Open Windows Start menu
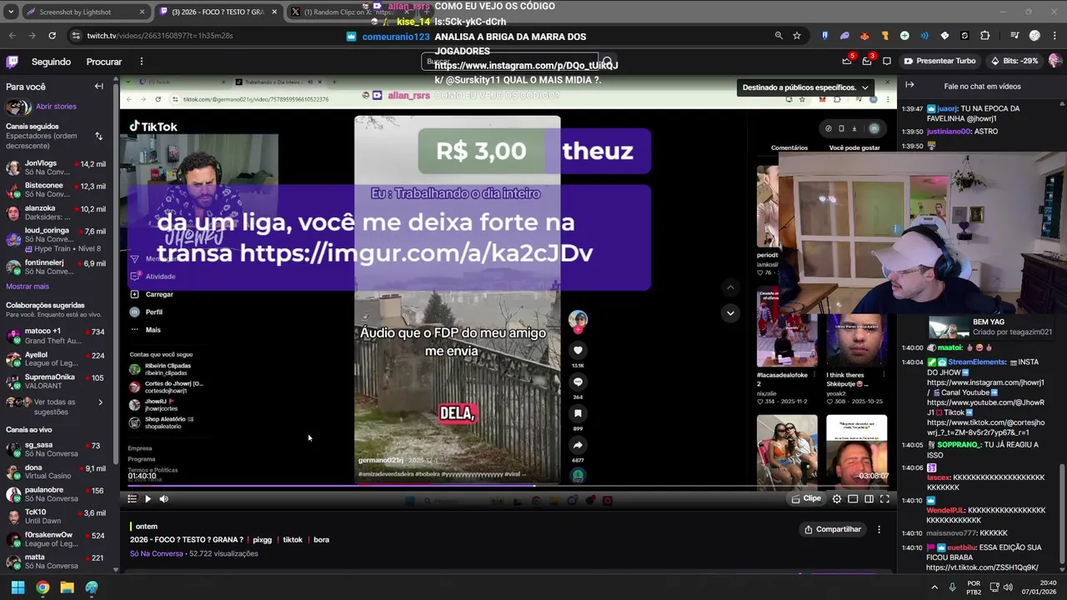 pos(18,587)
